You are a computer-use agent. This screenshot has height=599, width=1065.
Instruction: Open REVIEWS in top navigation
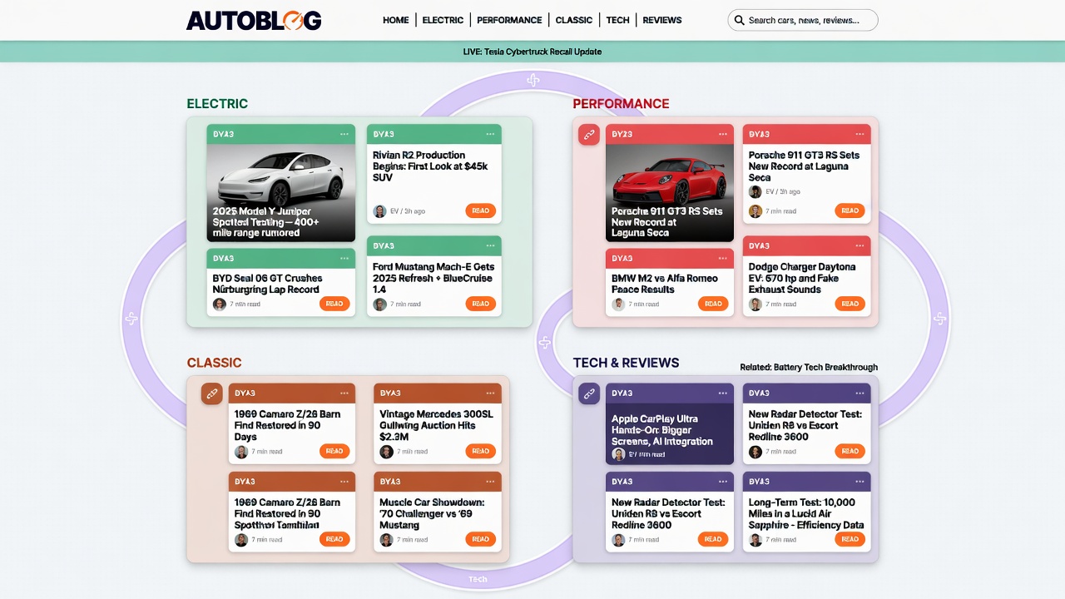pyautogui.click(x=662, y=20)
